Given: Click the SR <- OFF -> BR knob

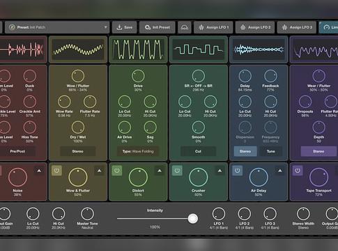Looking at the screenshot, I should coord(199,76).
